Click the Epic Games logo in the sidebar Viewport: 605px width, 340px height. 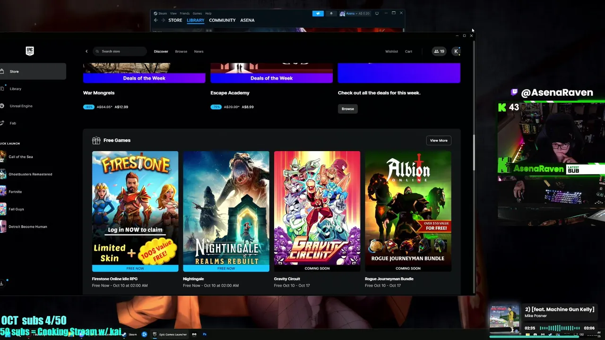30,51
